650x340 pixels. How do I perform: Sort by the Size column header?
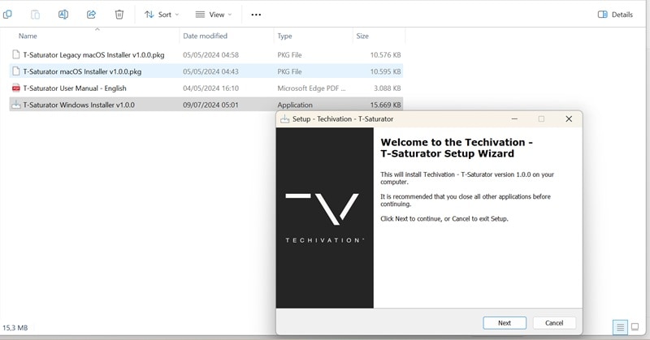tap(362, 36)
